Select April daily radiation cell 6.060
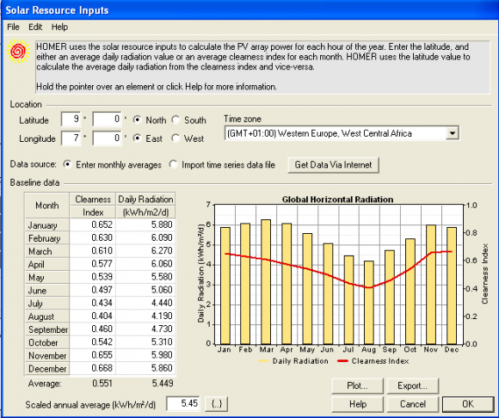This screenshot has height=418, width=499. (145, 264)
